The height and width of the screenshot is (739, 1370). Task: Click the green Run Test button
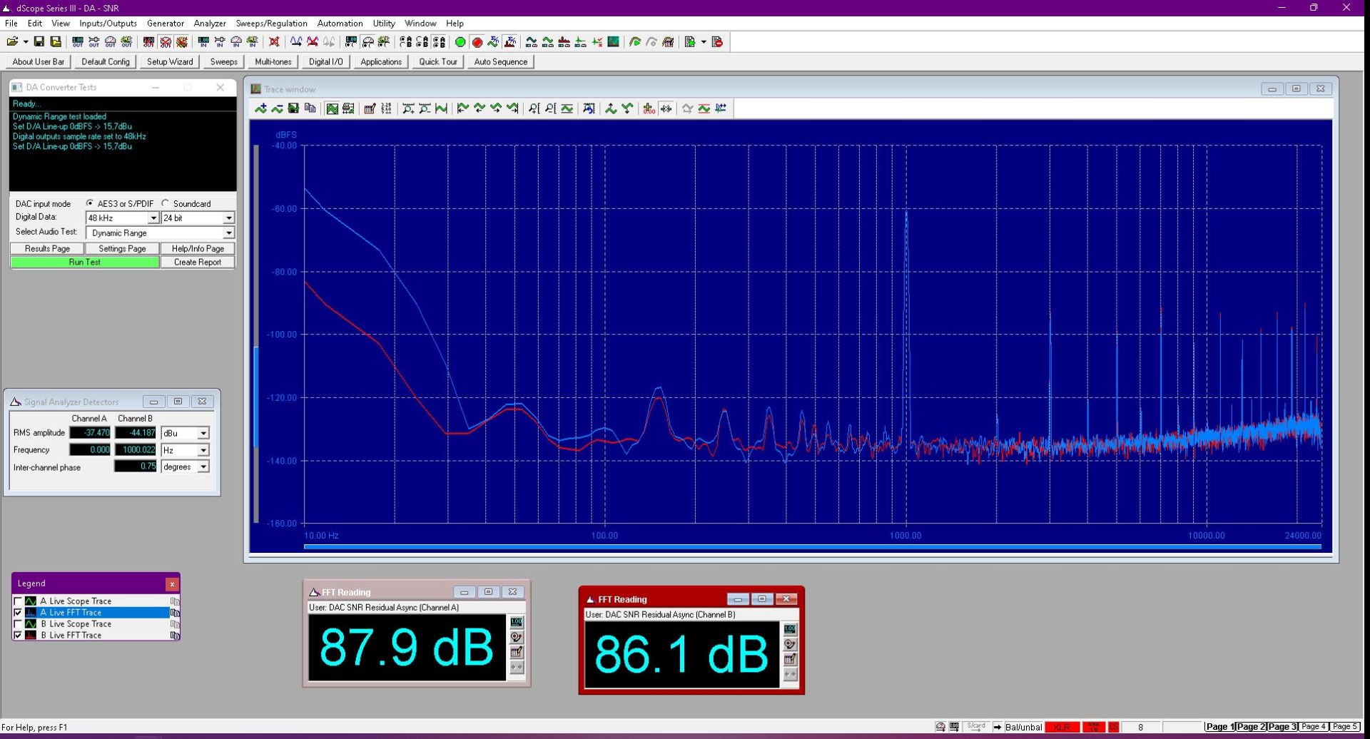pyautogui.click(x=85, y=263)
